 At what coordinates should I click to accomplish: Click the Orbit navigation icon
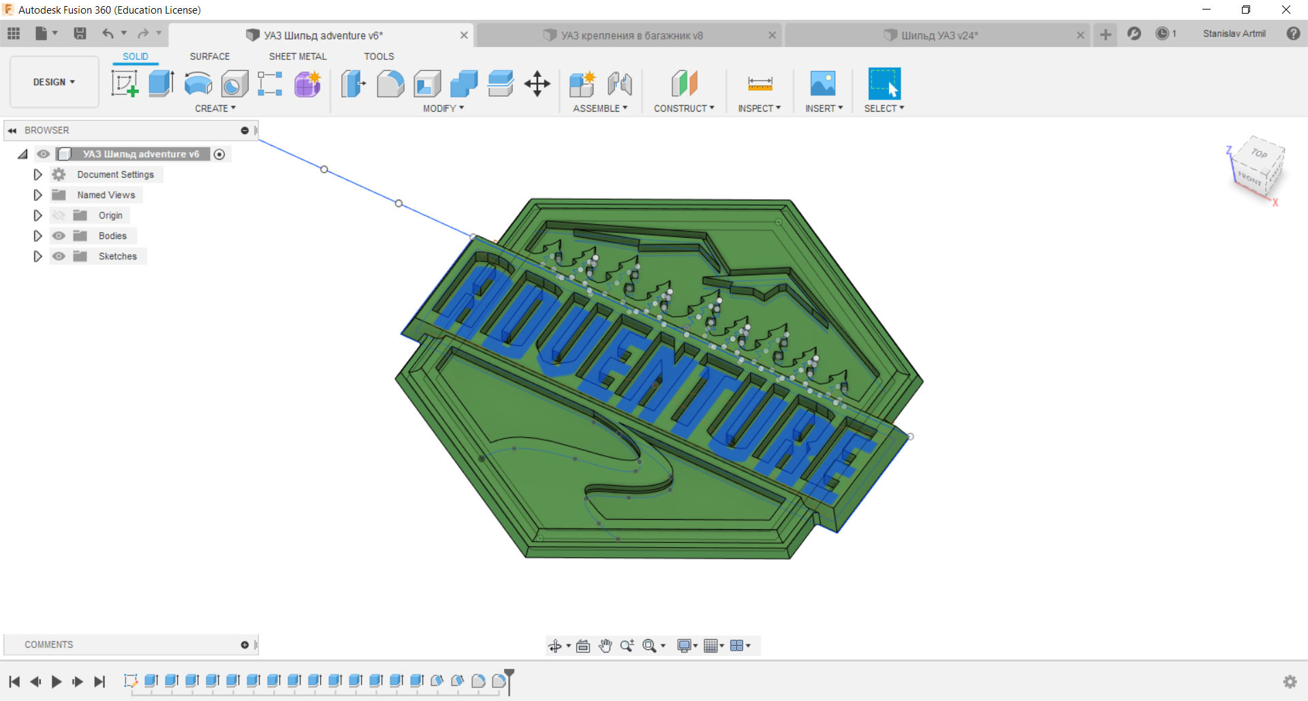pos(555,646)
